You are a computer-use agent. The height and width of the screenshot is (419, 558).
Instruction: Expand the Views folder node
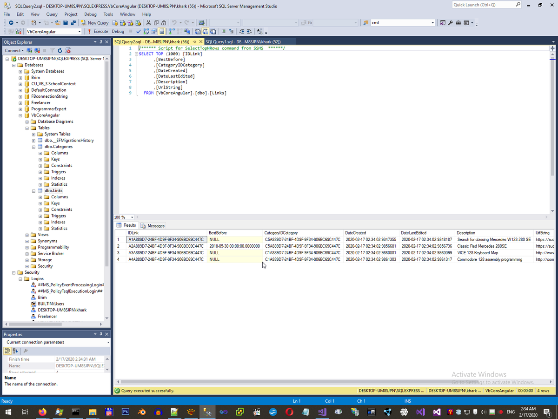click(27, 235)
